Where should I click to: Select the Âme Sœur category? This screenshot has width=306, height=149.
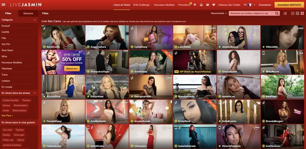[7, 50]
